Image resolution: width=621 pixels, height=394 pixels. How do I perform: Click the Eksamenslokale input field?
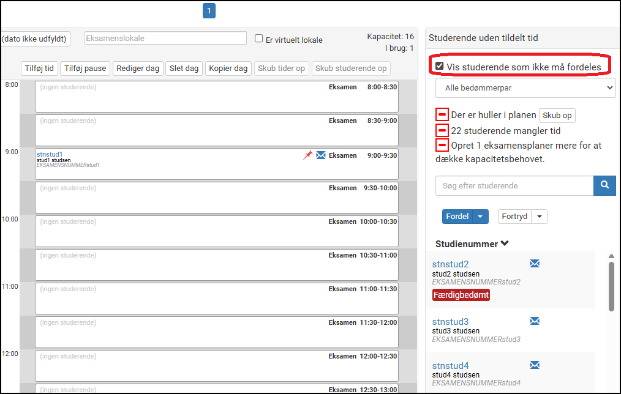point(165,39)
